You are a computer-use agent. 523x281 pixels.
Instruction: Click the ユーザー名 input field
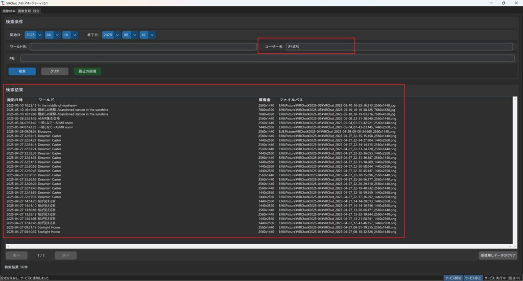(x=399, y=46)
